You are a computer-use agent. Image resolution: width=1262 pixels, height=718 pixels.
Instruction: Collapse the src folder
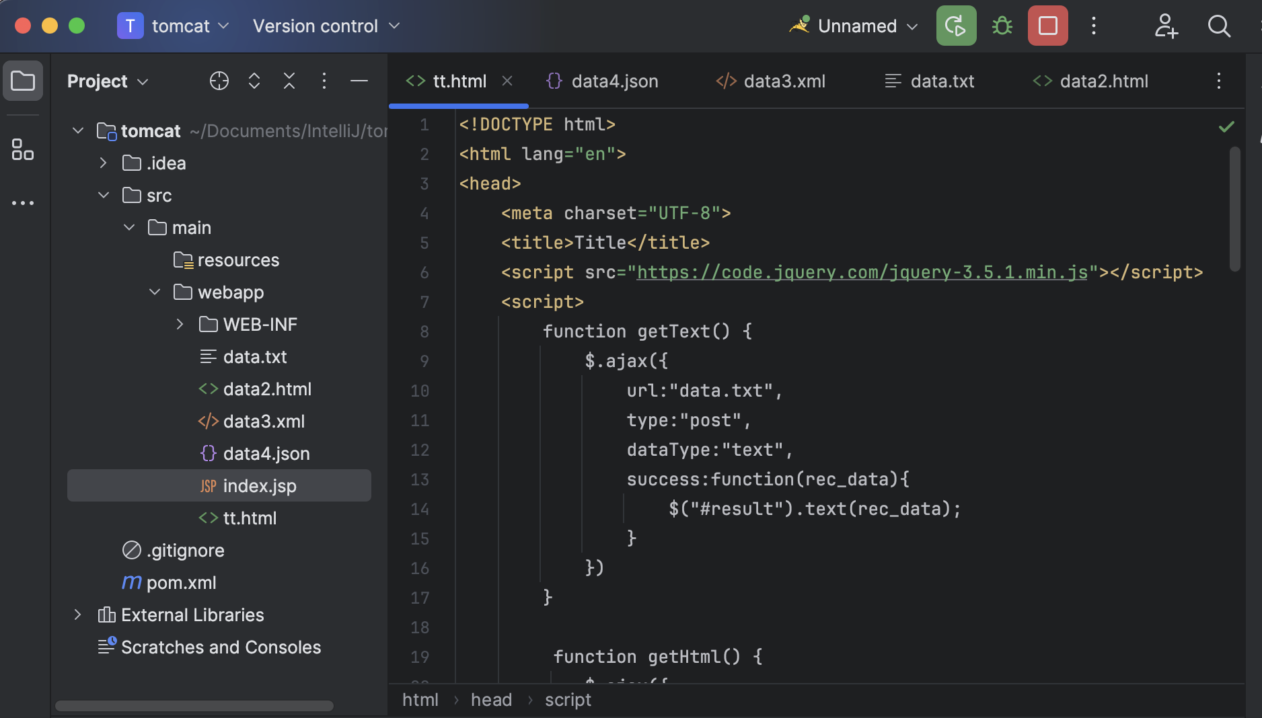pos(103,195)
